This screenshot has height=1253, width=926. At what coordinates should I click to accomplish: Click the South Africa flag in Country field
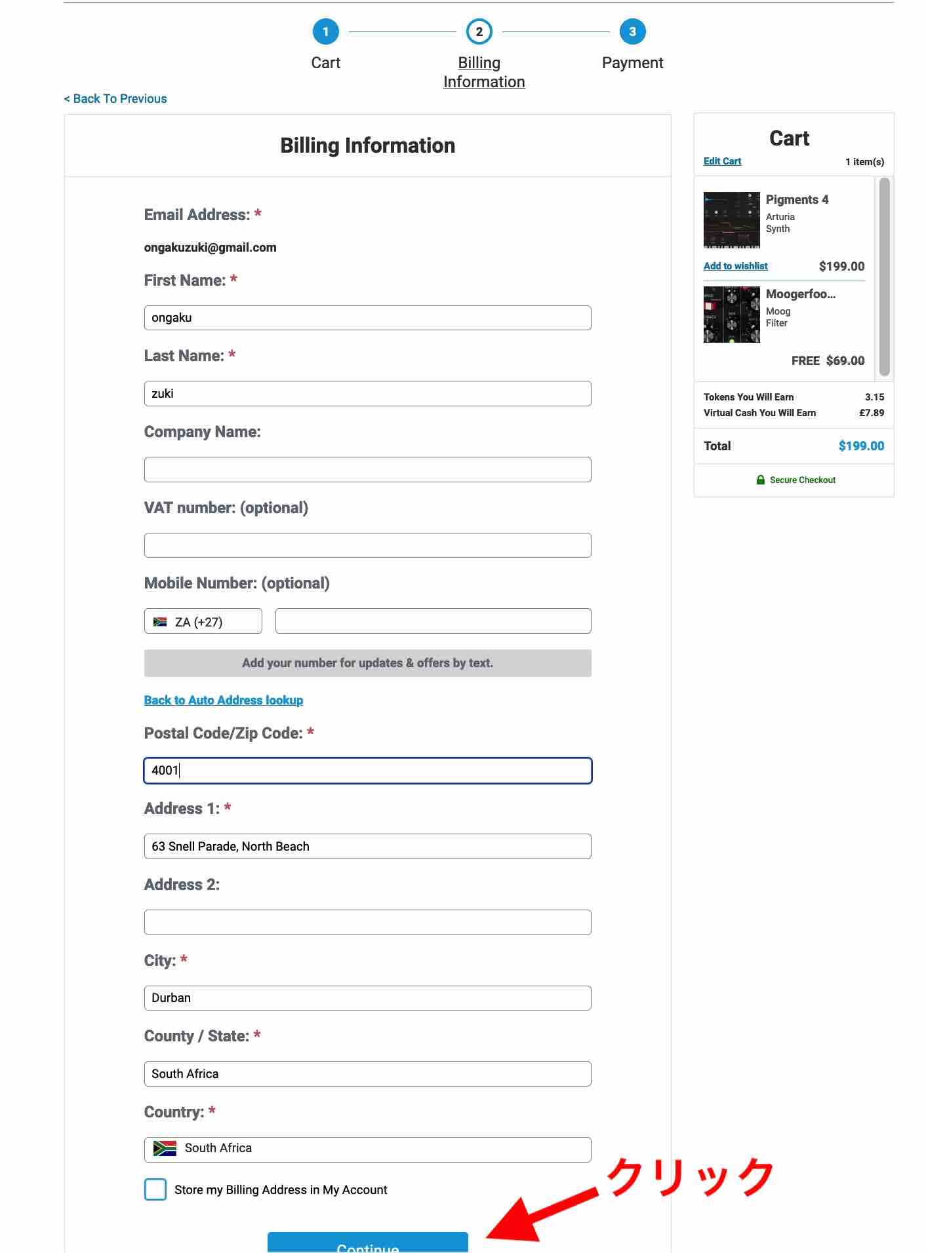(165, 1148)
